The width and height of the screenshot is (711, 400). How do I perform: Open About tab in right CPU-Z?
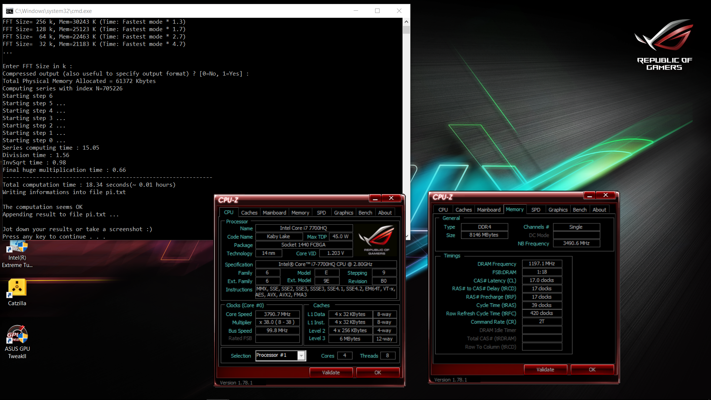[x=599, y=210]
